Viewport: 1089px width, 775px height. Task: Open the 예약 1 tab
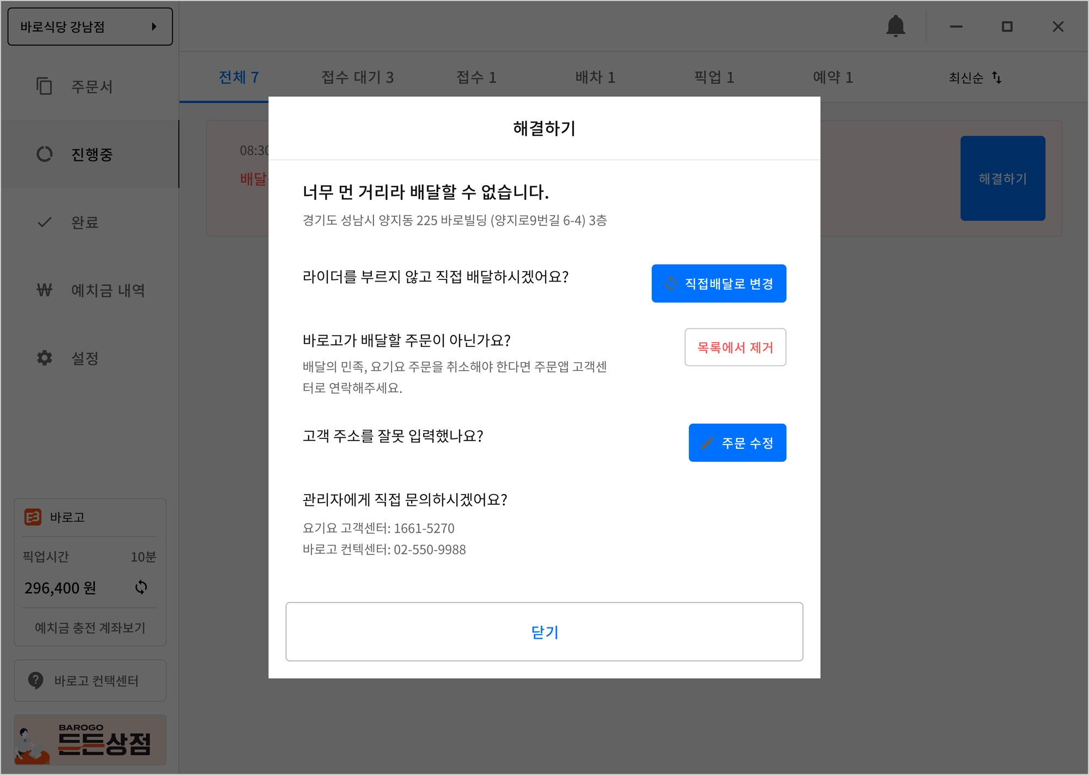coord(833,77)
